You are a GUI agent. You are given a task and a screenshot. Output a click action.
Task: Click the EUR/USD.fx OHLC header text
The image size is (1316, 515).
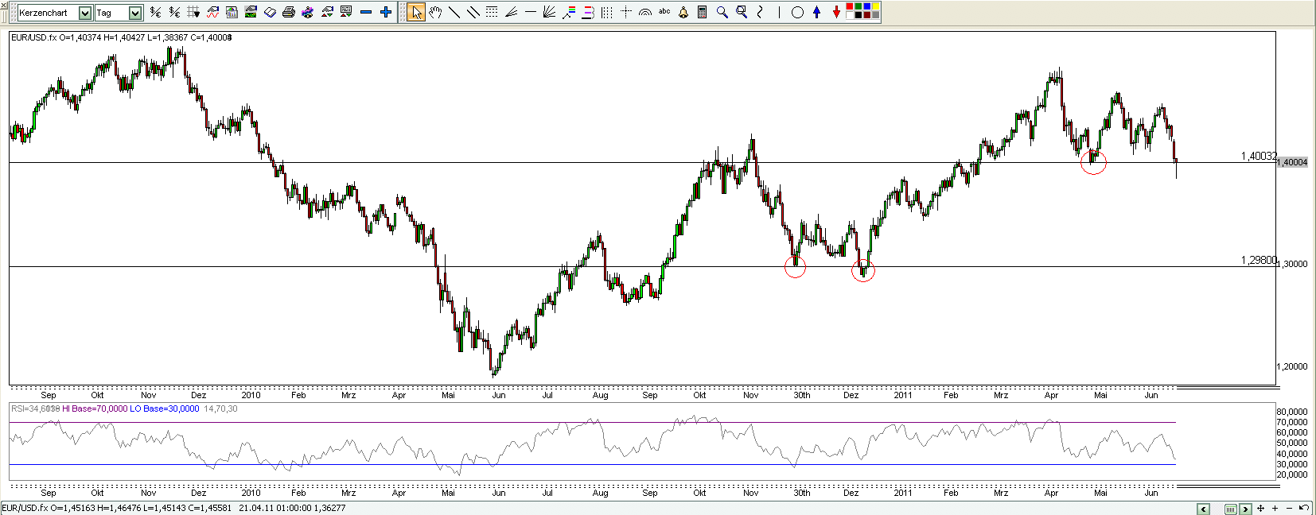click(121, 37)
